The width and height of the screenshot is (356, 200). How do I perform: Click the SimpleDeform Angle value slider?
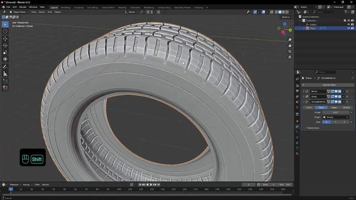(x=335, y=112)
